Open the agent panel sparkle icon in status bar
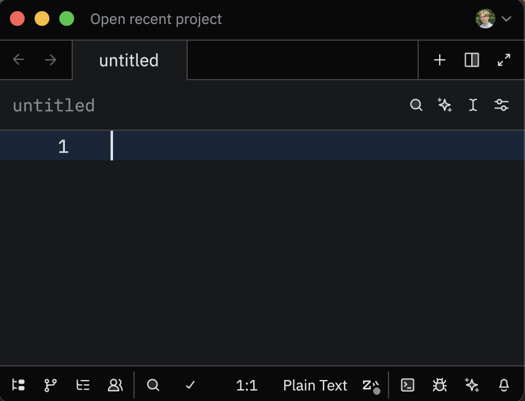This screenshot has width=525, height=401. click(x=472, y=386)
